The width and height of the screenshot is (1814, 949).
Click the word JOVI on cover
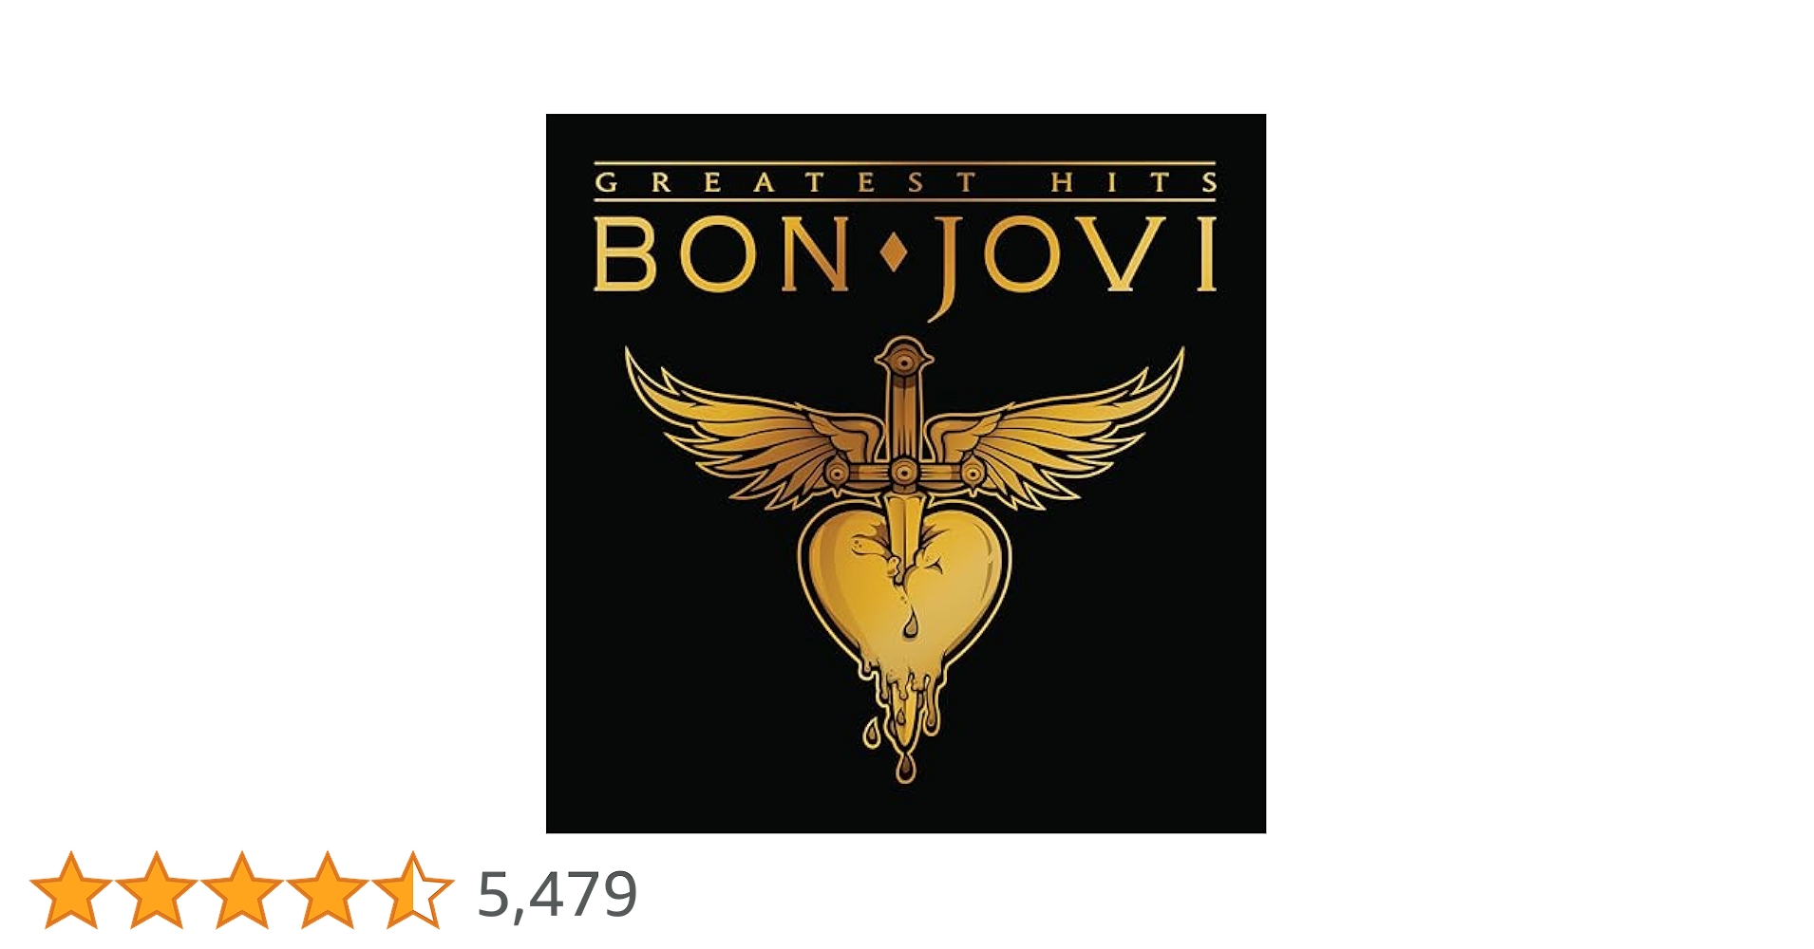coord(1073,258)
